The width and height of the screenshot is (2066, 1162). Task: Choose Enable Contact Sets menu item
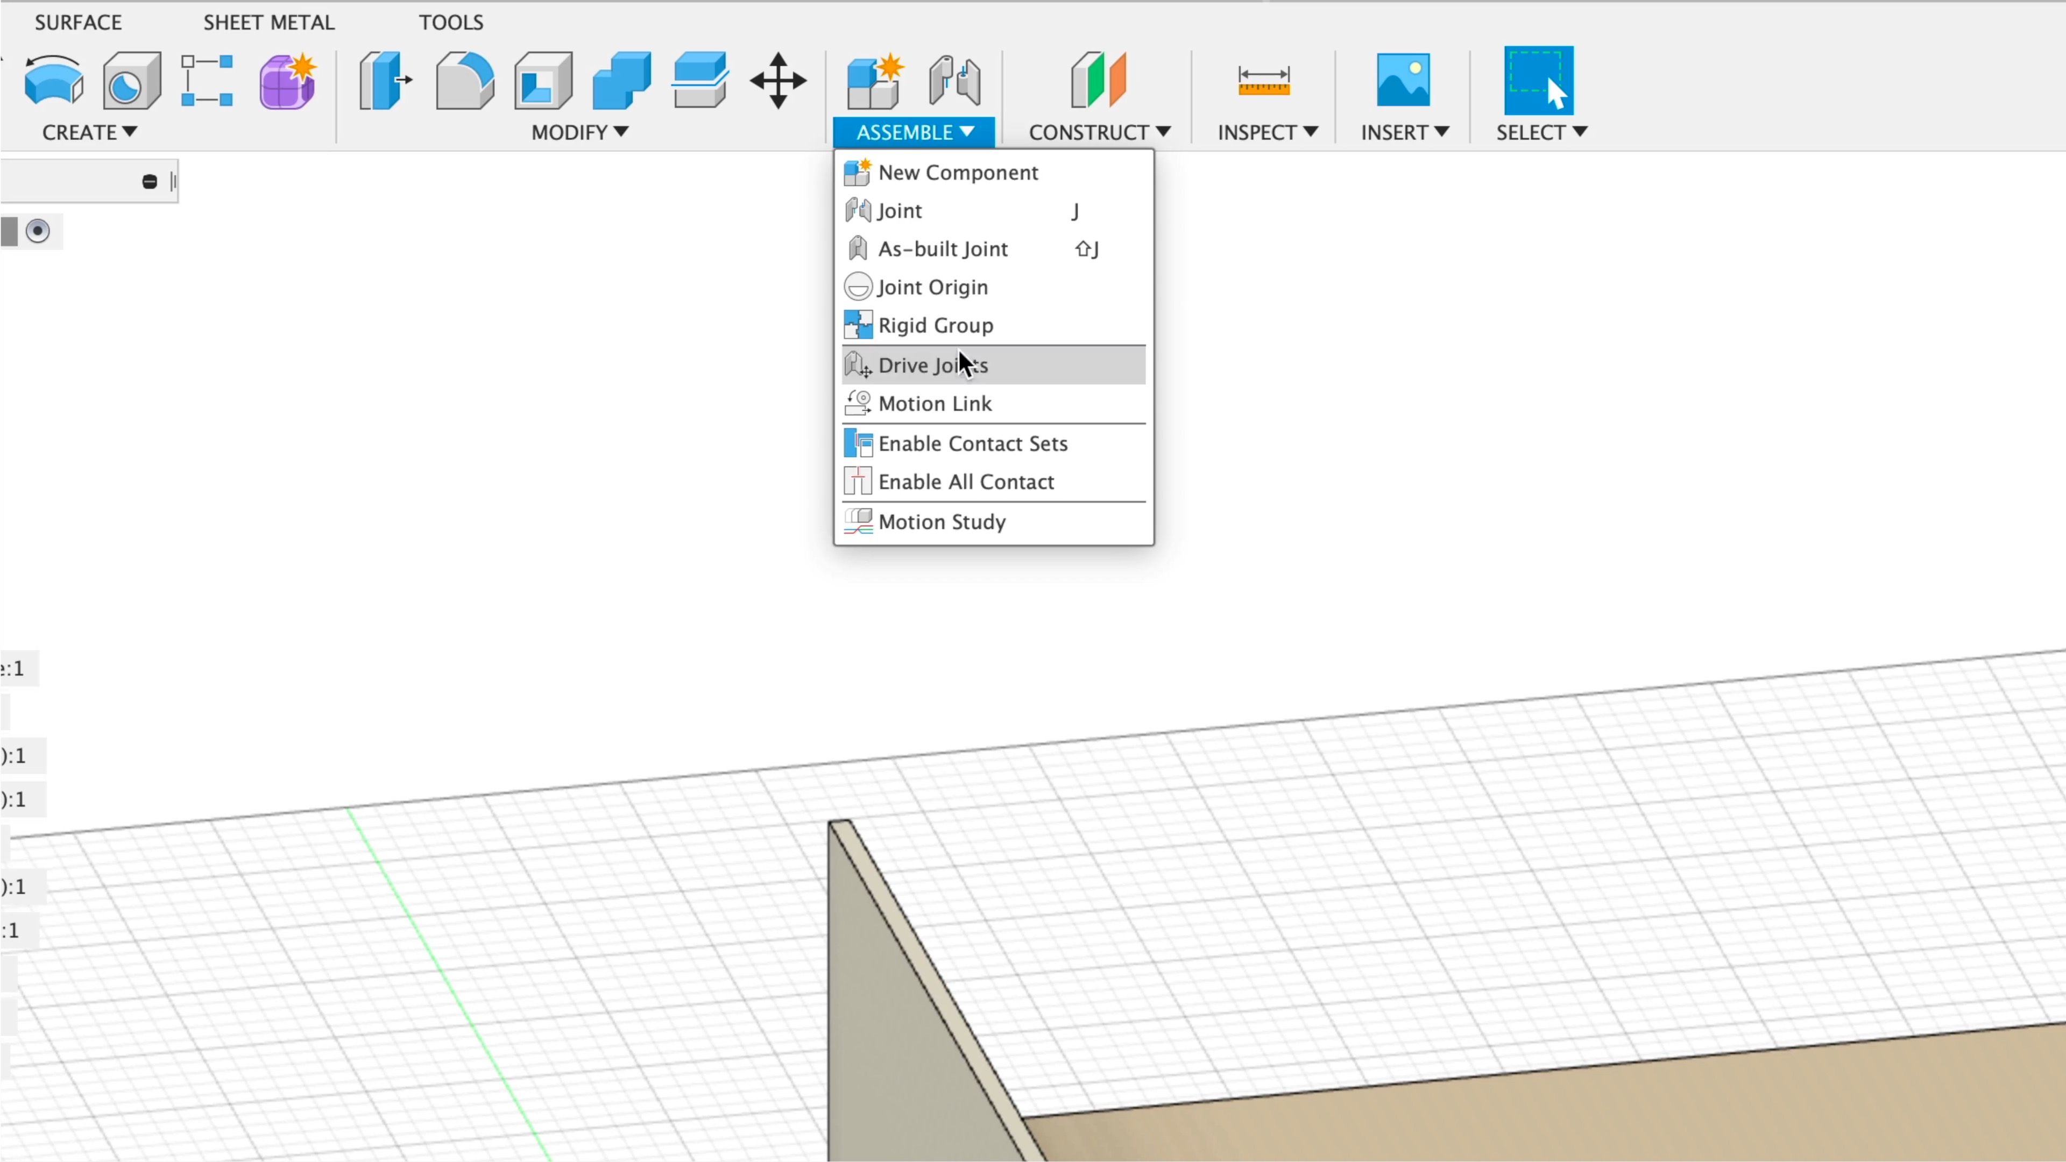[x=993, y=444]
